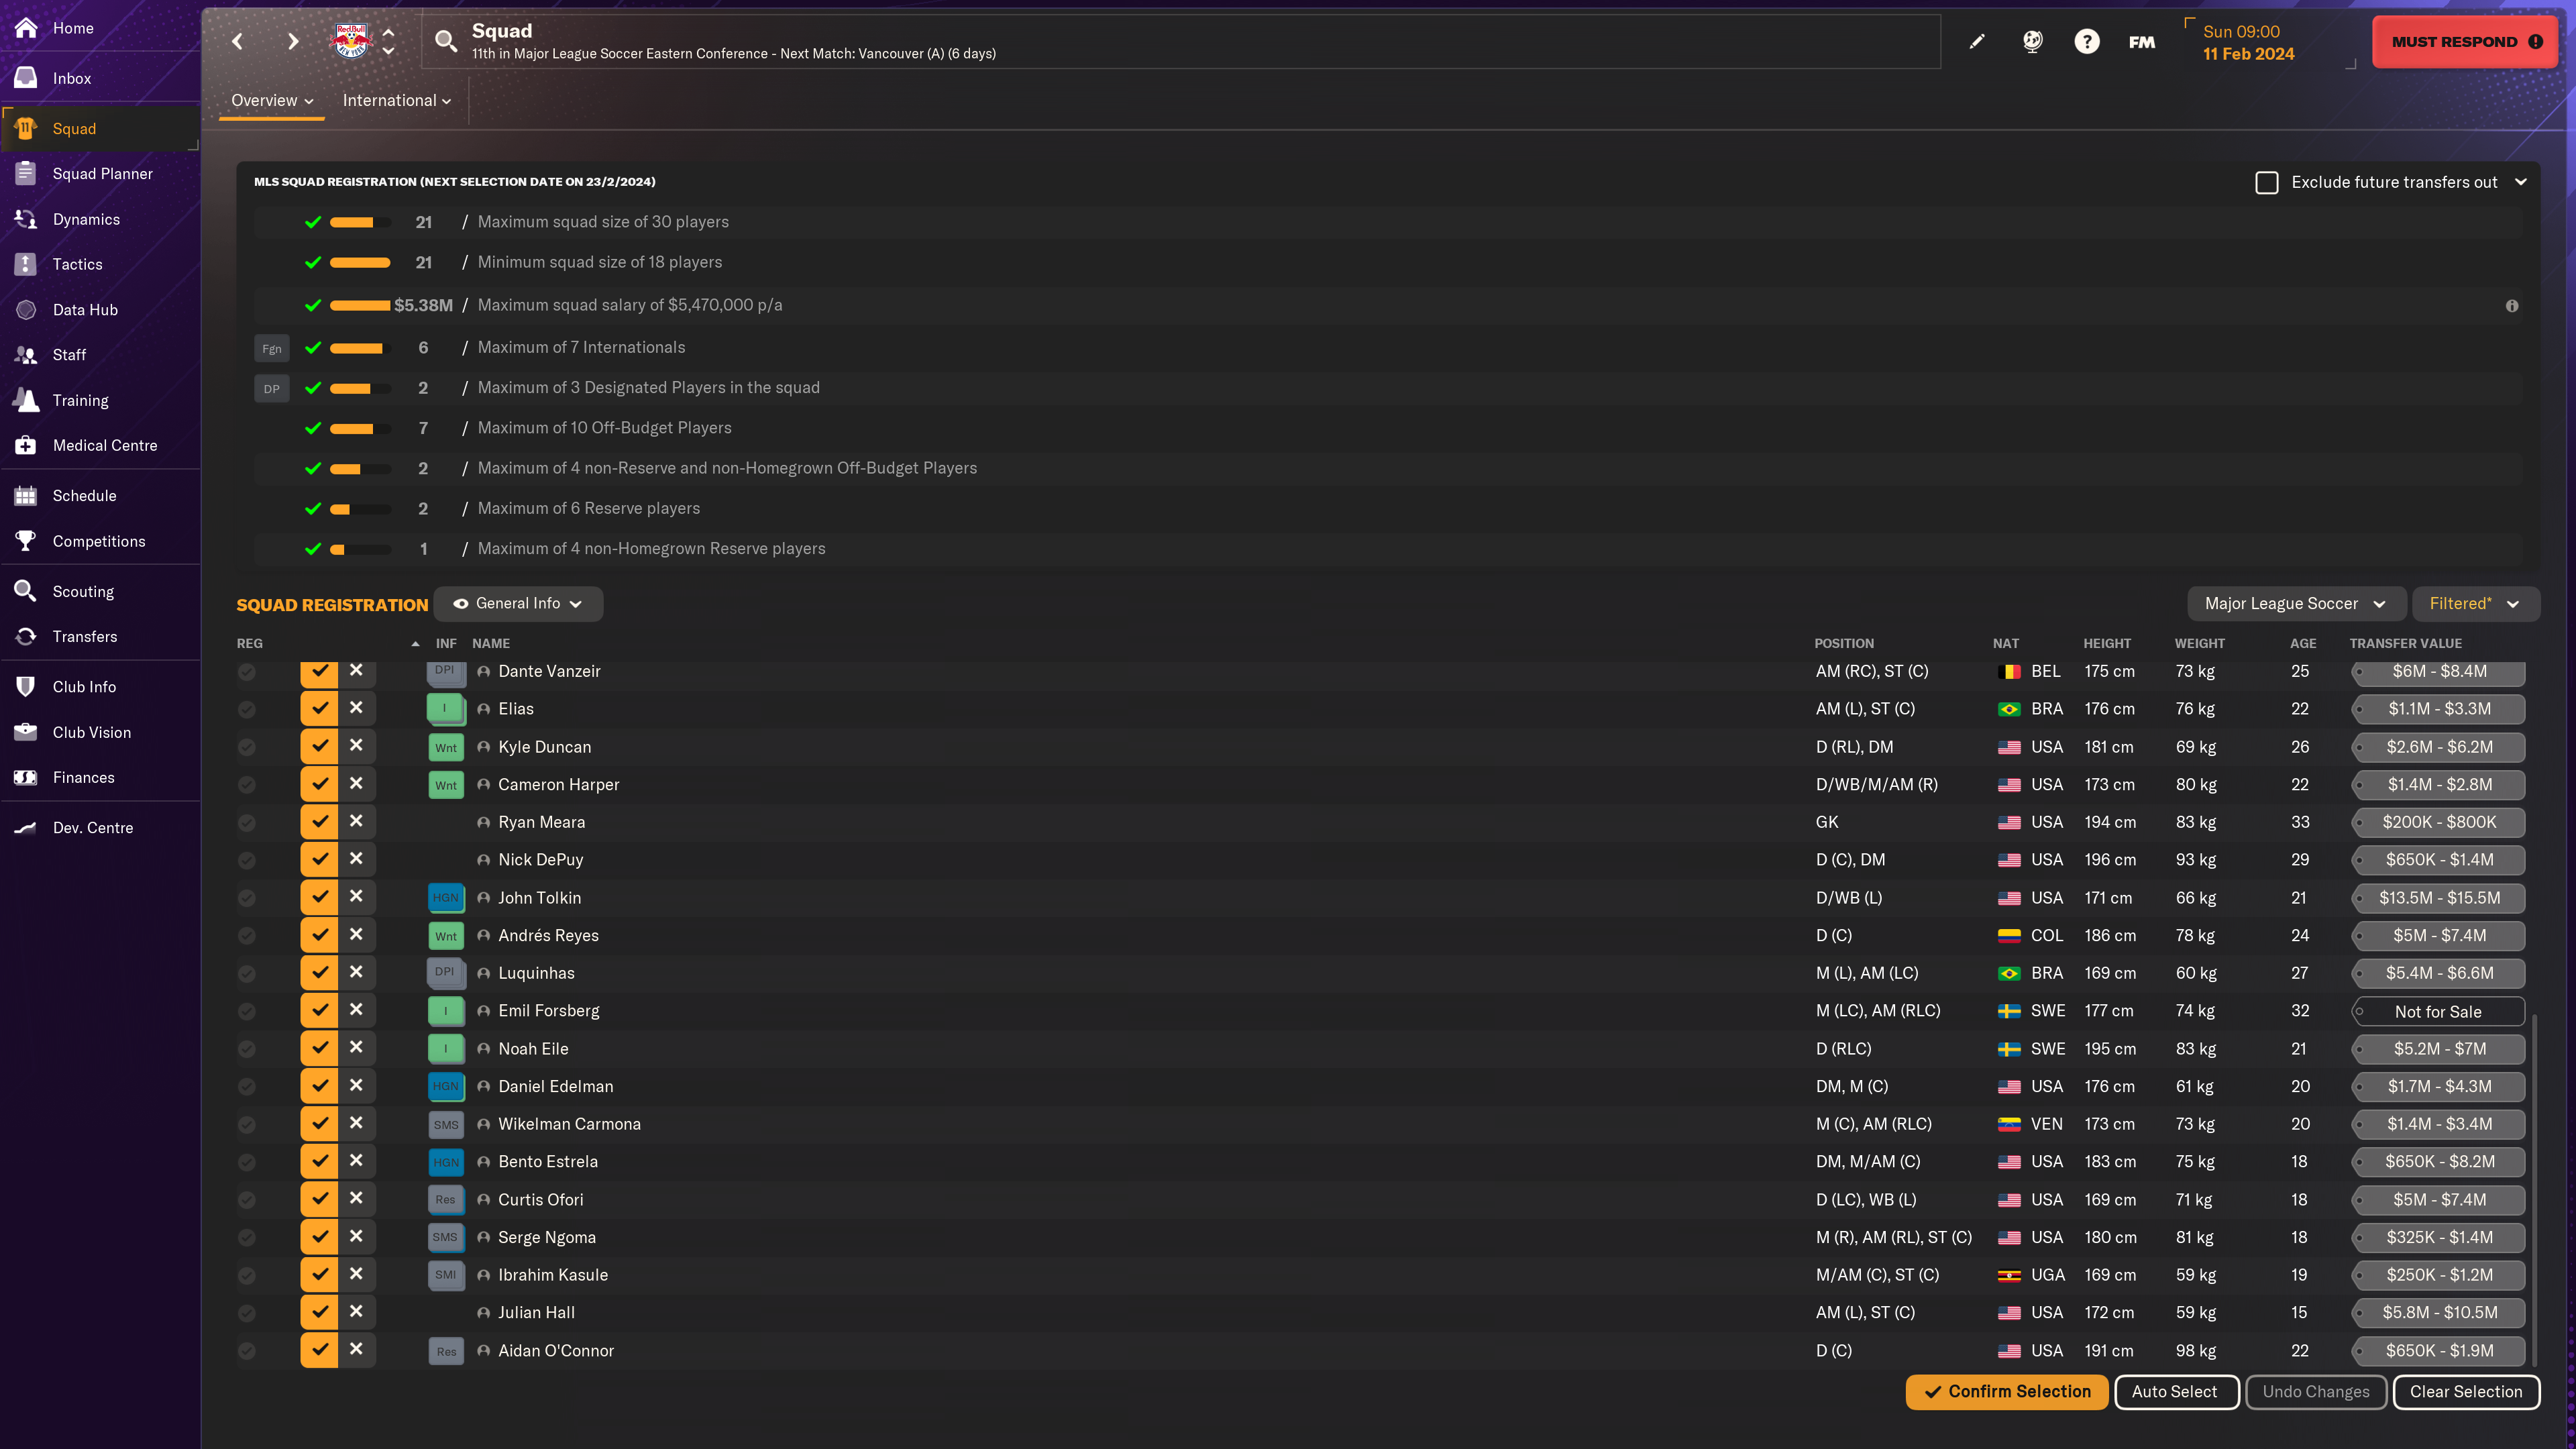This screenshot has height=1449, width=2576.
Task: Click the pencil edit icon in top bar
Action: click(1977, 41)
